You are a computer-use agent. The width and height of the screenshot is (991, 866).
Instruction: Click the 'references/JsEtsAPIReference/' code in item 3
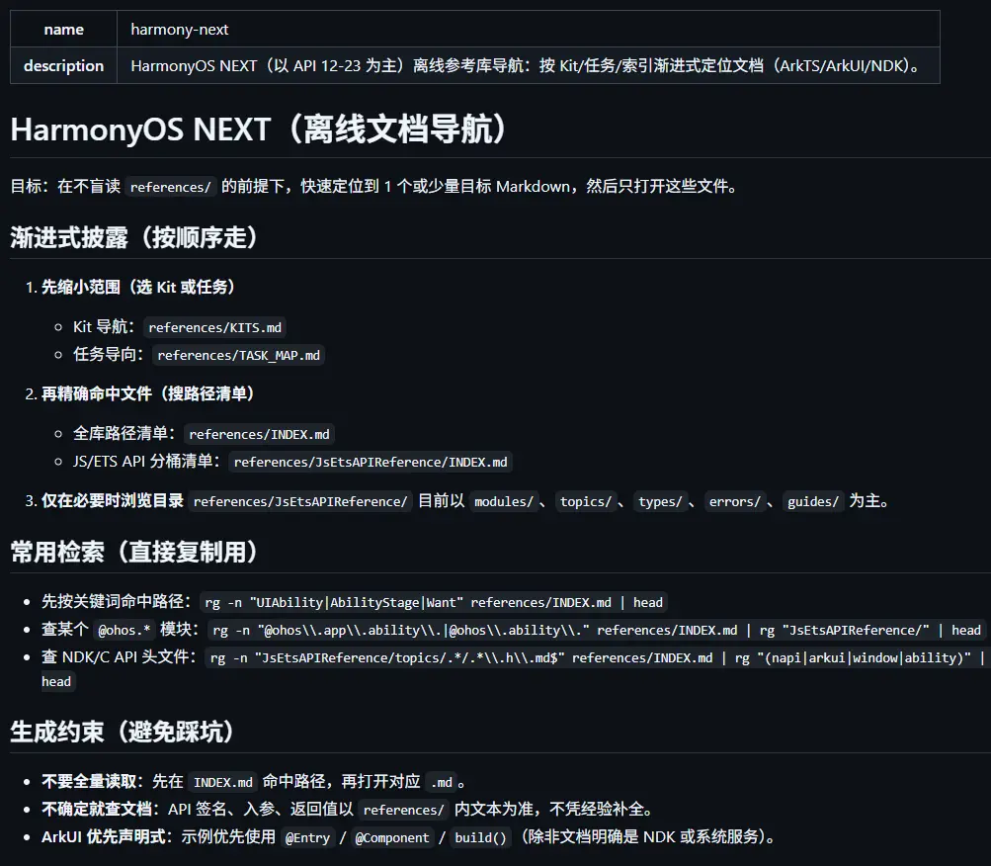click(300, 501)
